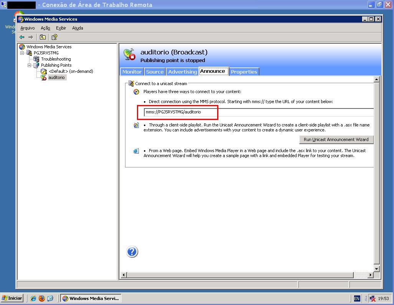Click the EN language indicator in tray

click(x=357, y=298)
